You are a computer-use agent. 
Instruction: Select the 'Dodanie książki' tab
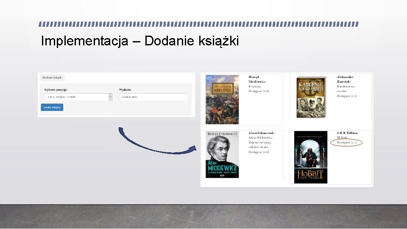[52, 77]
